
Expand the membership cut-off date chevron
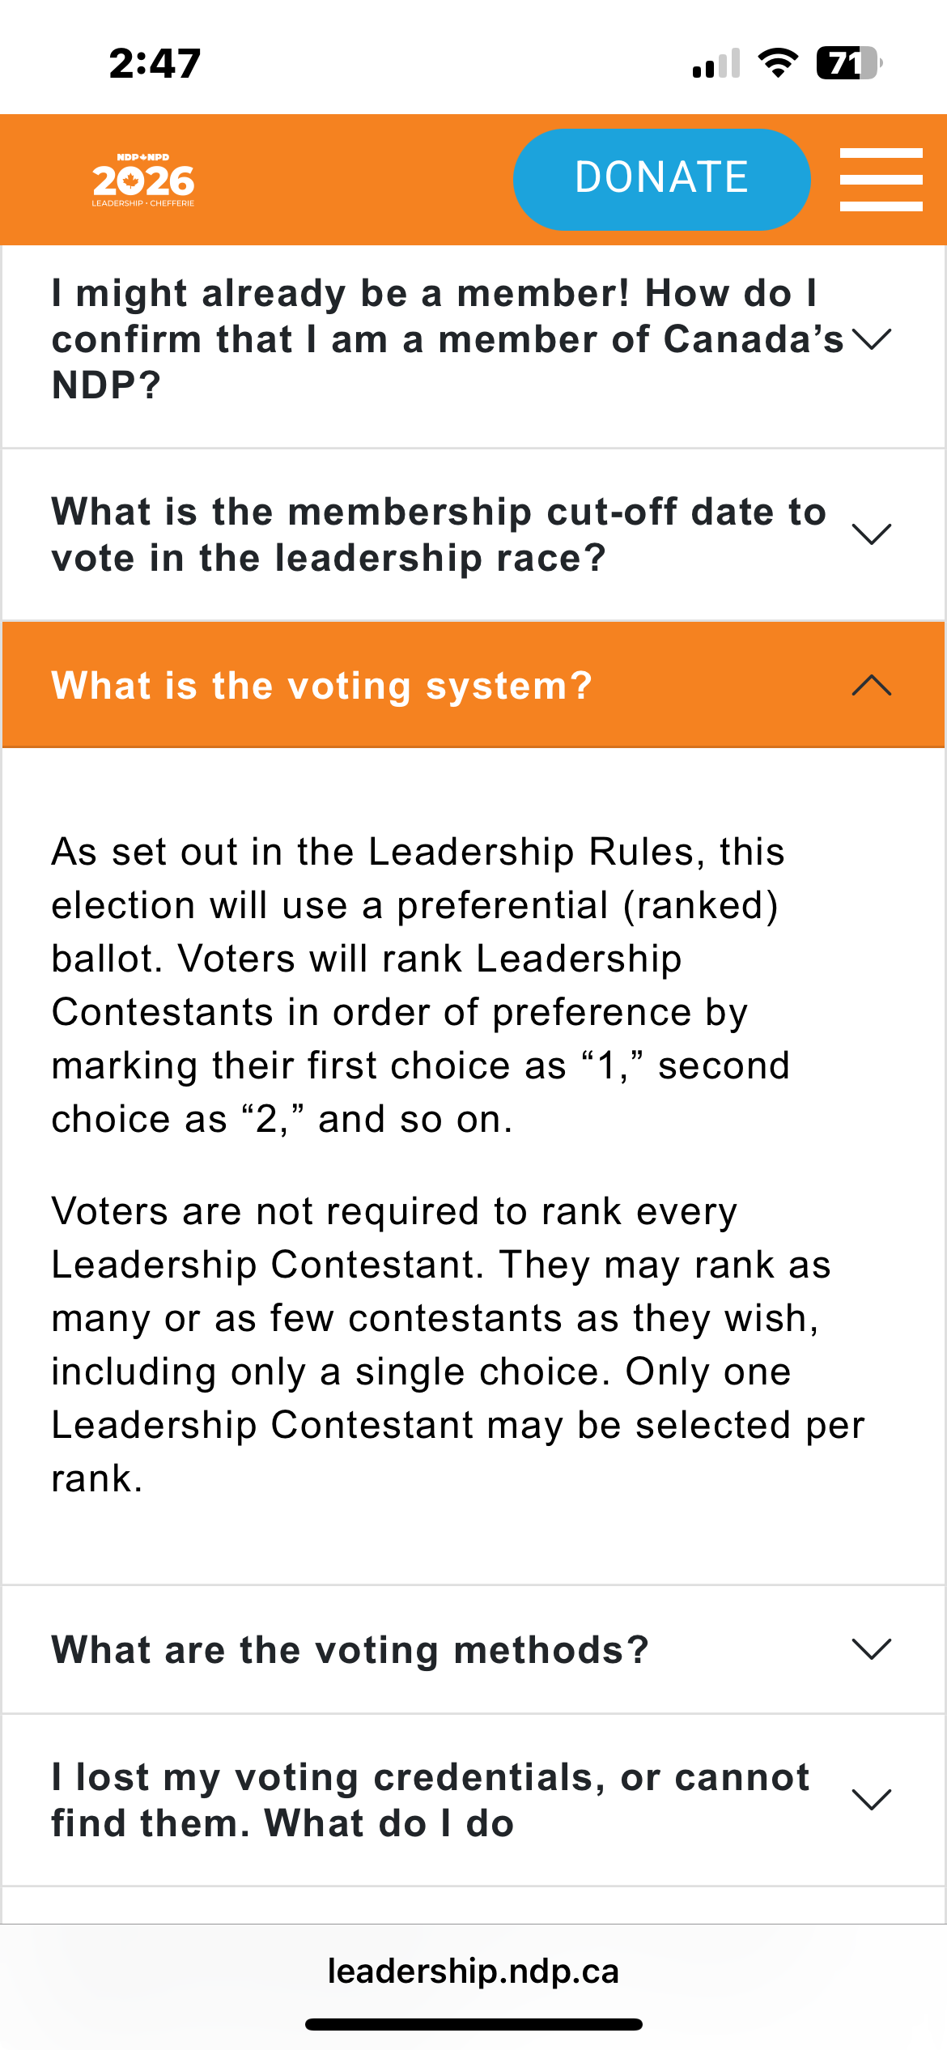(x=872, y=534)
